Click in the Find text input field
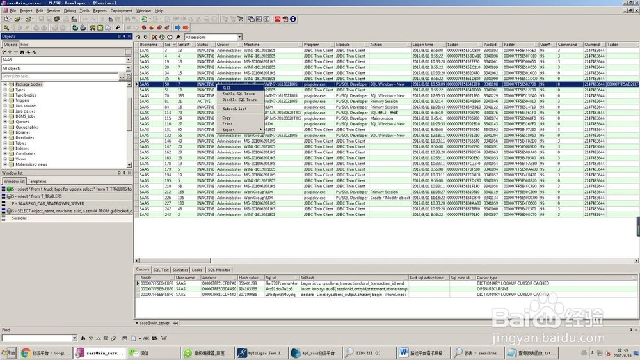 coord(36,338)
